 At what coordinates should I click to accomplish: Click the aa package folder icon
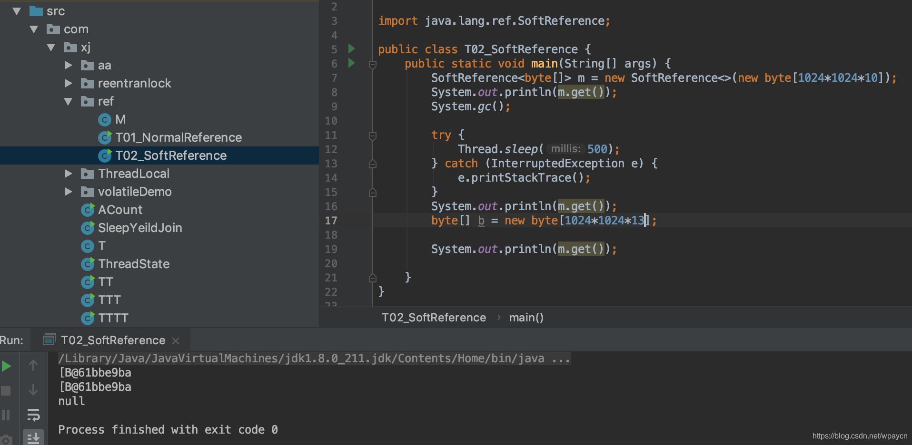coord(88,65)
